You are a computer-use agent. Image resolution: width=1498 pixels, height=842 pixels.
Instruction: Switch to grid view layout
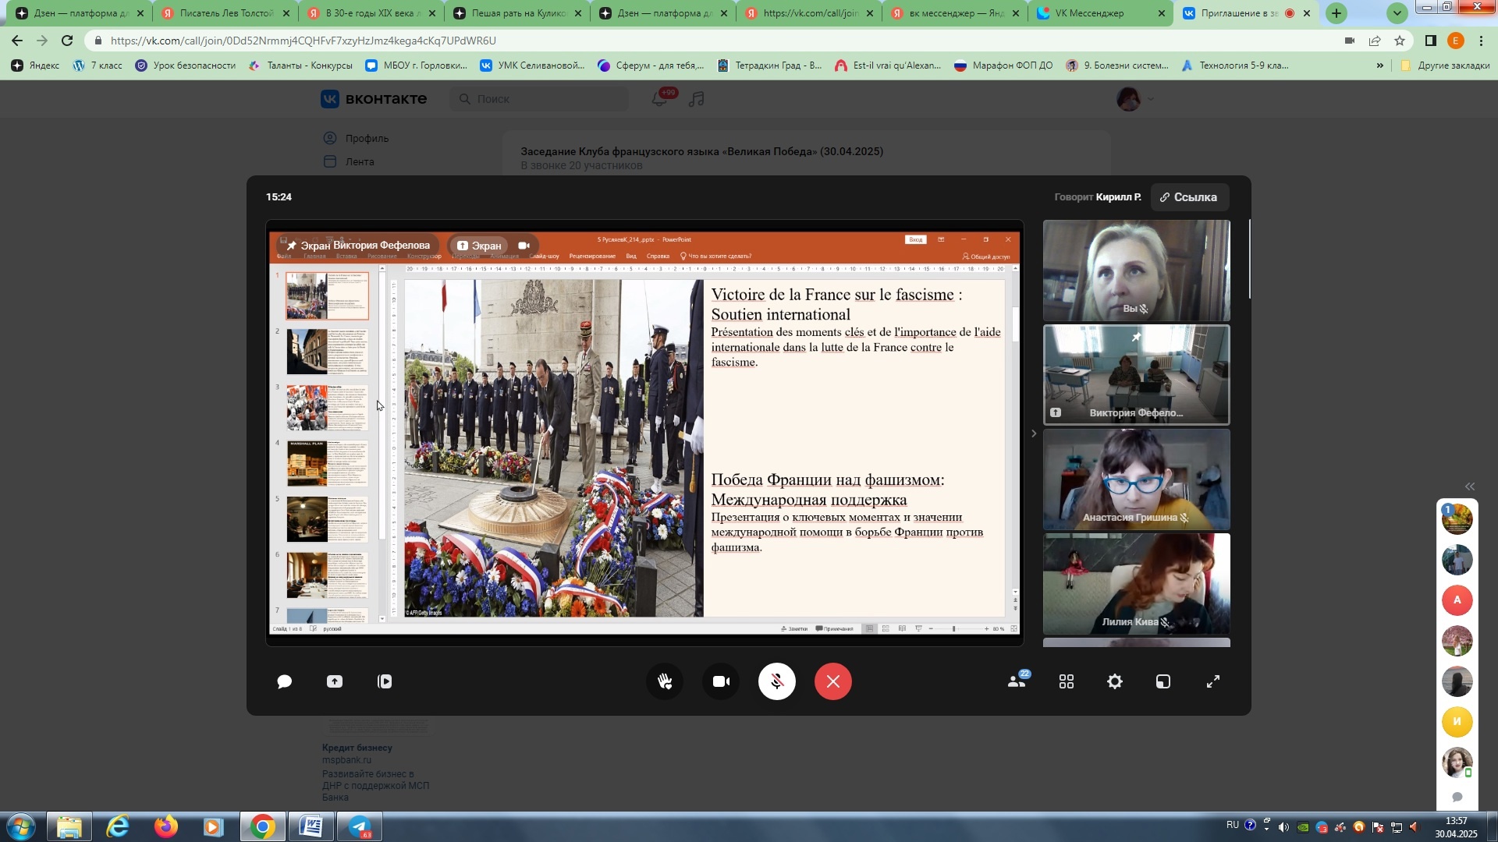1067,681
